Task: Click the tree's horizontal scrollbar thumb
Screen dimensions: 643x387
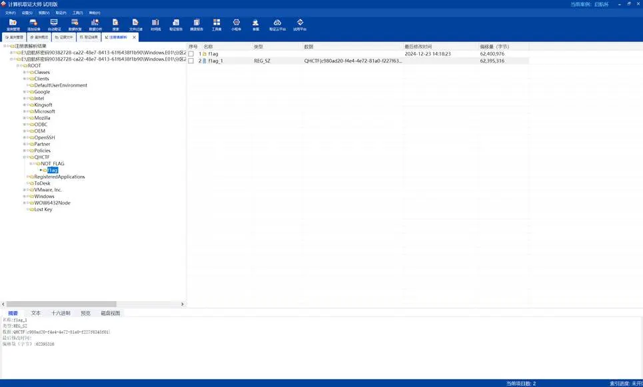Action: click(61, 304)
